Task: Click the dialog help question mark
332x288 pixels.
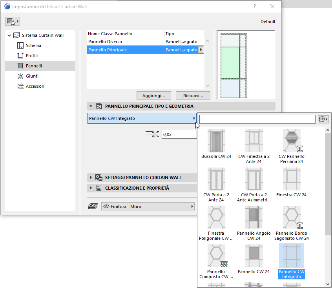Action: coord(255,6)
